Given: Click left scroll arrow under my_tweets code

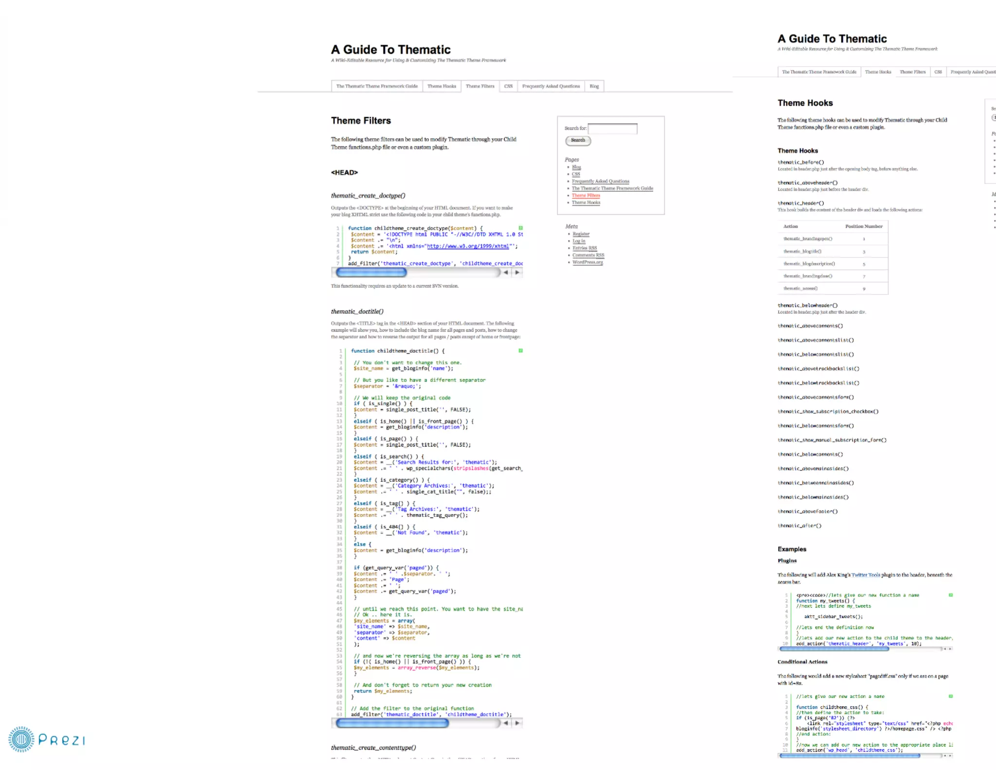Looking at the screenshot, I should click(944, 649).
